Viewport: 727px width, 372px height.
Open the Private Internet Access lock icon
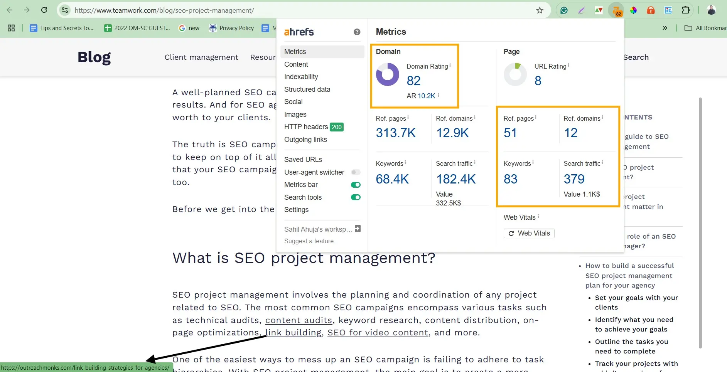pos(651,10)
